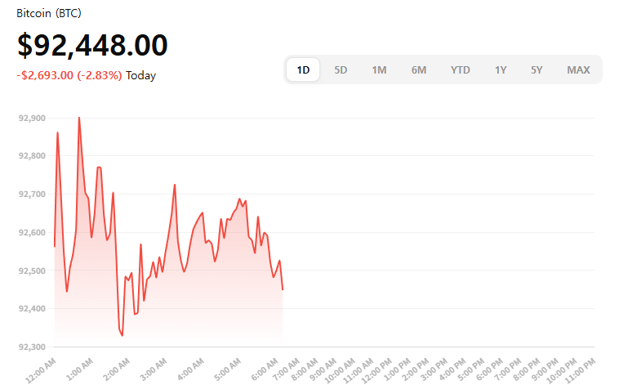619x385 pixels.
Task: Click the $92,448.00 current price
Action: click(92, 46)
